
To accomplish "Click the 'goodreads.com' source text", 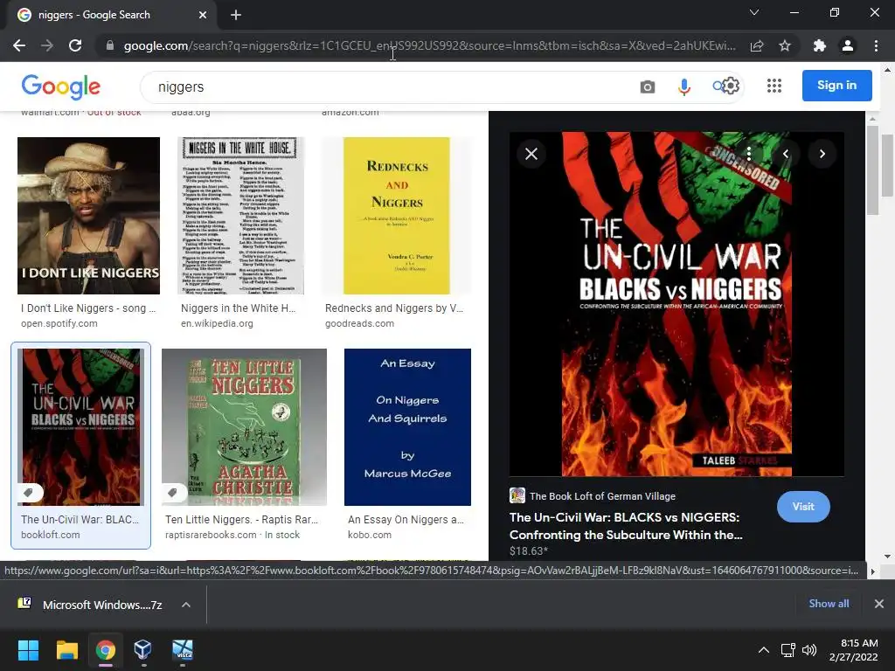I will [x=359, y=323].
